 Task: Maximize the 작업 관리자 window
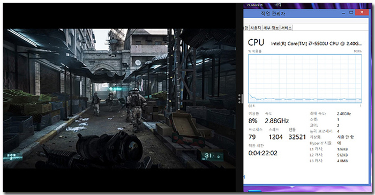pos(351,12)
